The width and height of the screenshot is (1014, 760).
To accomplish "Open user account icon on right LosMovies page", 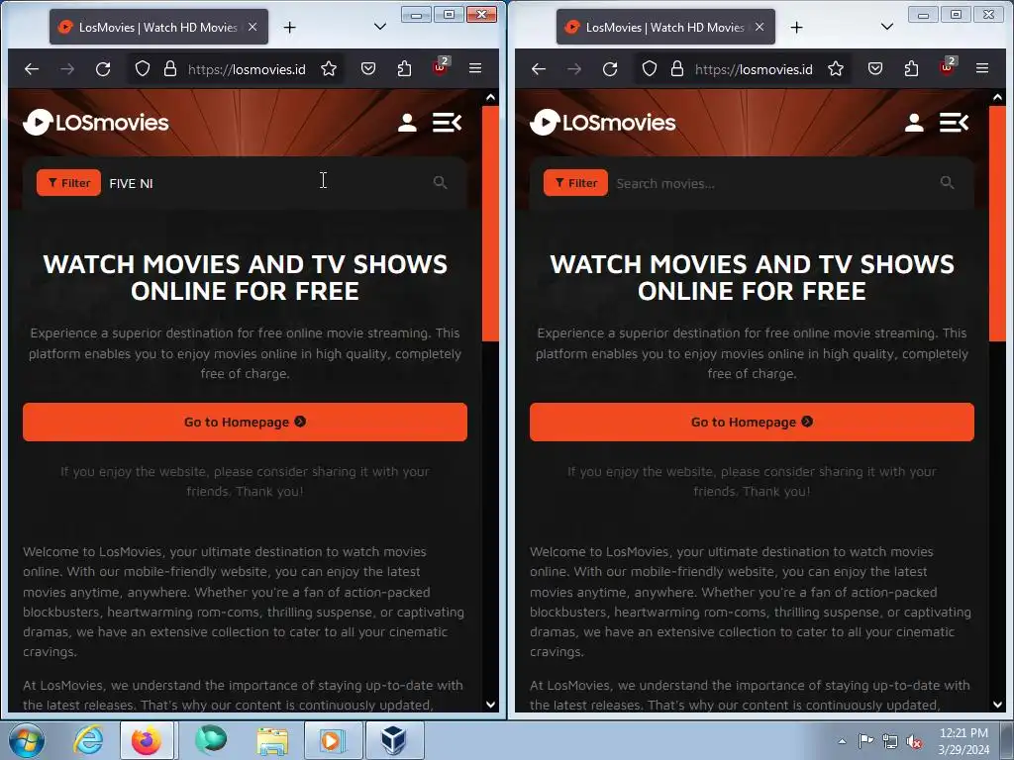I will click(914, 122).
